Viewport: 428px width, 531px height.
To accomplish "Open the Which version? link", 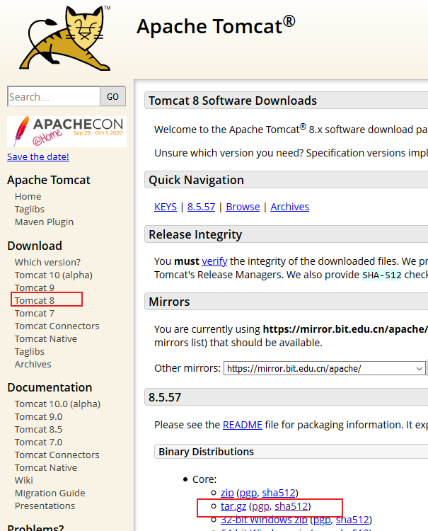I will coord(47,262).
